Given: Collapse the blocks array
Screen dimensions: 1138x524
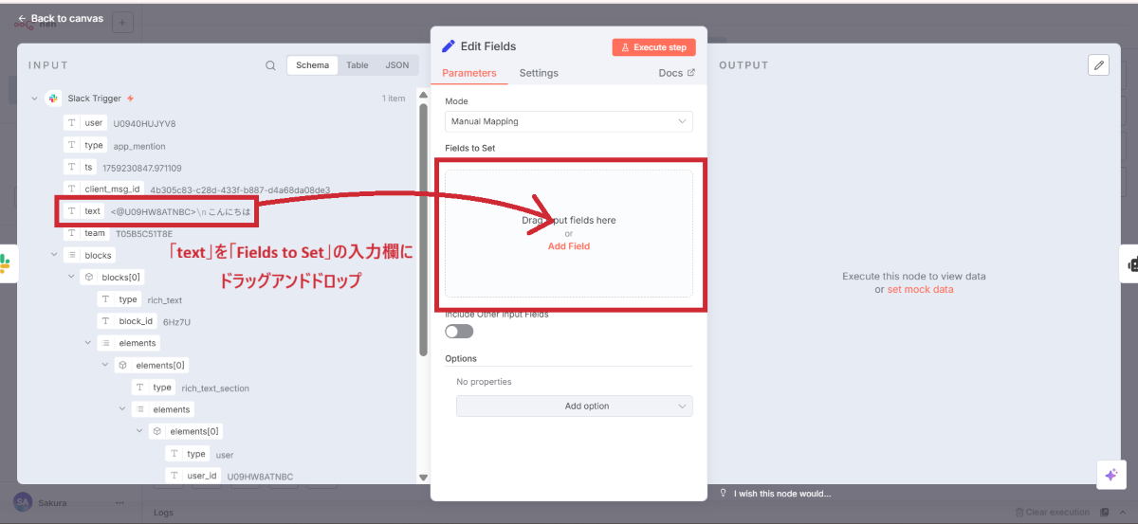Looking at the screenshot, I should (x=54, y=255).
